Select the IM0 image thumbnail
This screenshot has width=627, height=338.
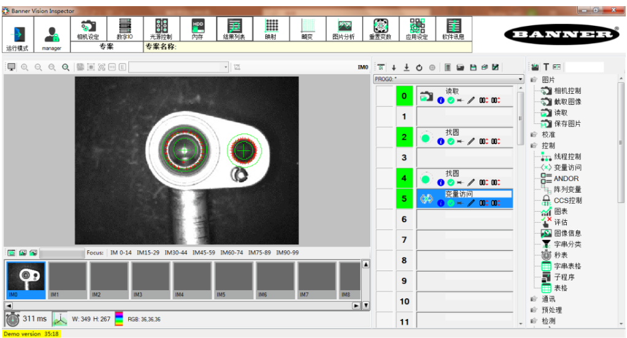(x=26, y=280)
